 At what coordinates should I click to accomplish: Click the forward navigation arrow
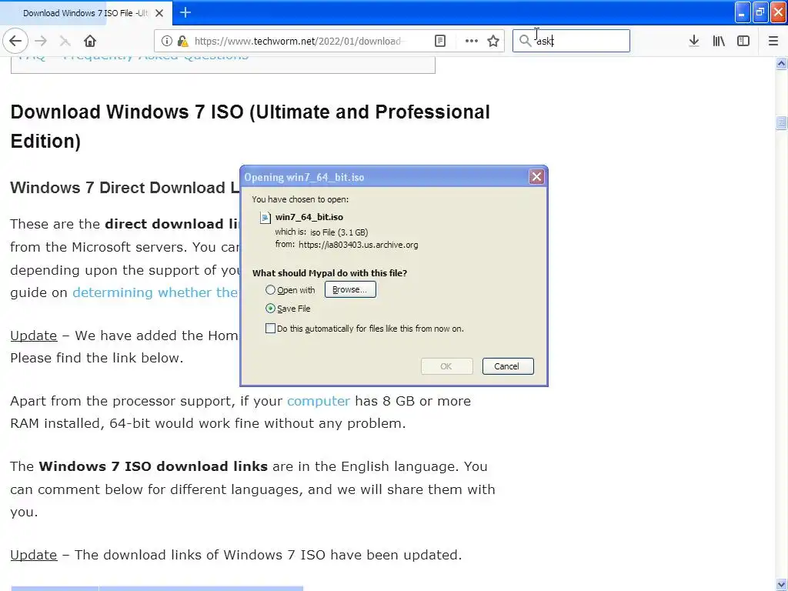(x=42, y=41)
